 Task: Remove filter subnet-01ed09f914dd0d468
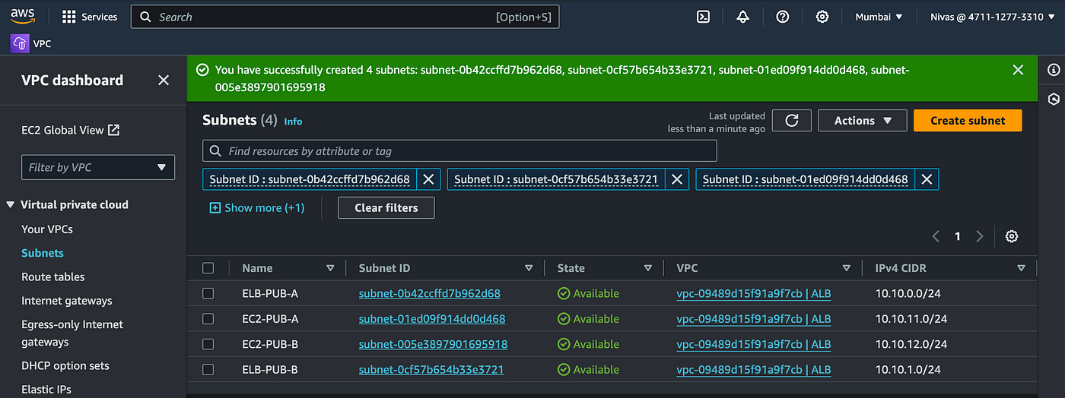click(x=927, y=179)
